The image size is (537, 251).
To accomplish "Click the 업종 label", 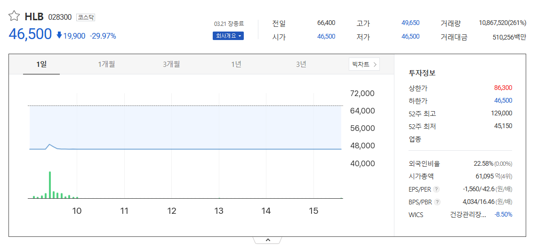I will tap(415, 139).
